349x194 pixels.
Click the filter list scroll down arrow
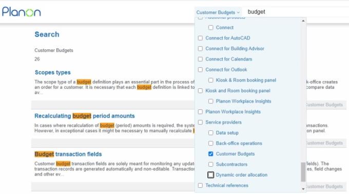click(303, 189)
